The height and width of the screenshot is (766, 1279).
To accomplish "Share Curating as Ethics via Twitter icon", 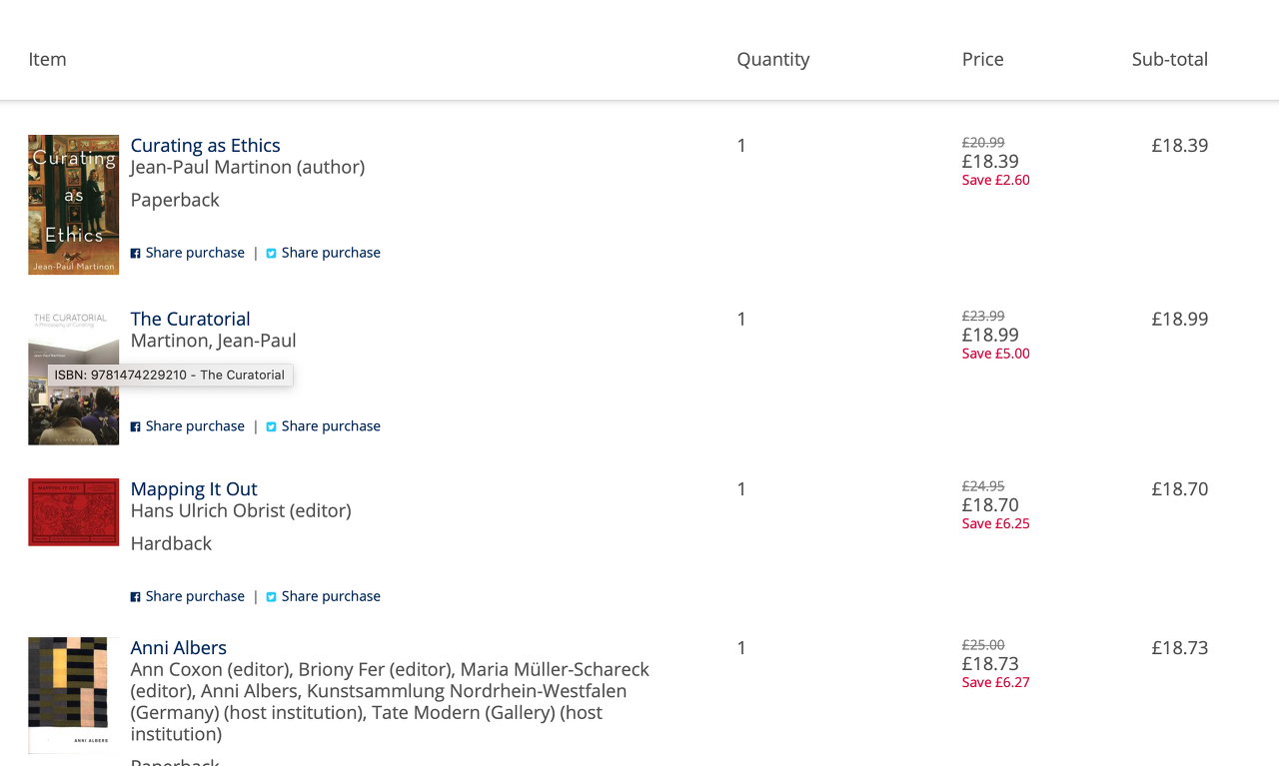I will coord(271,254).
